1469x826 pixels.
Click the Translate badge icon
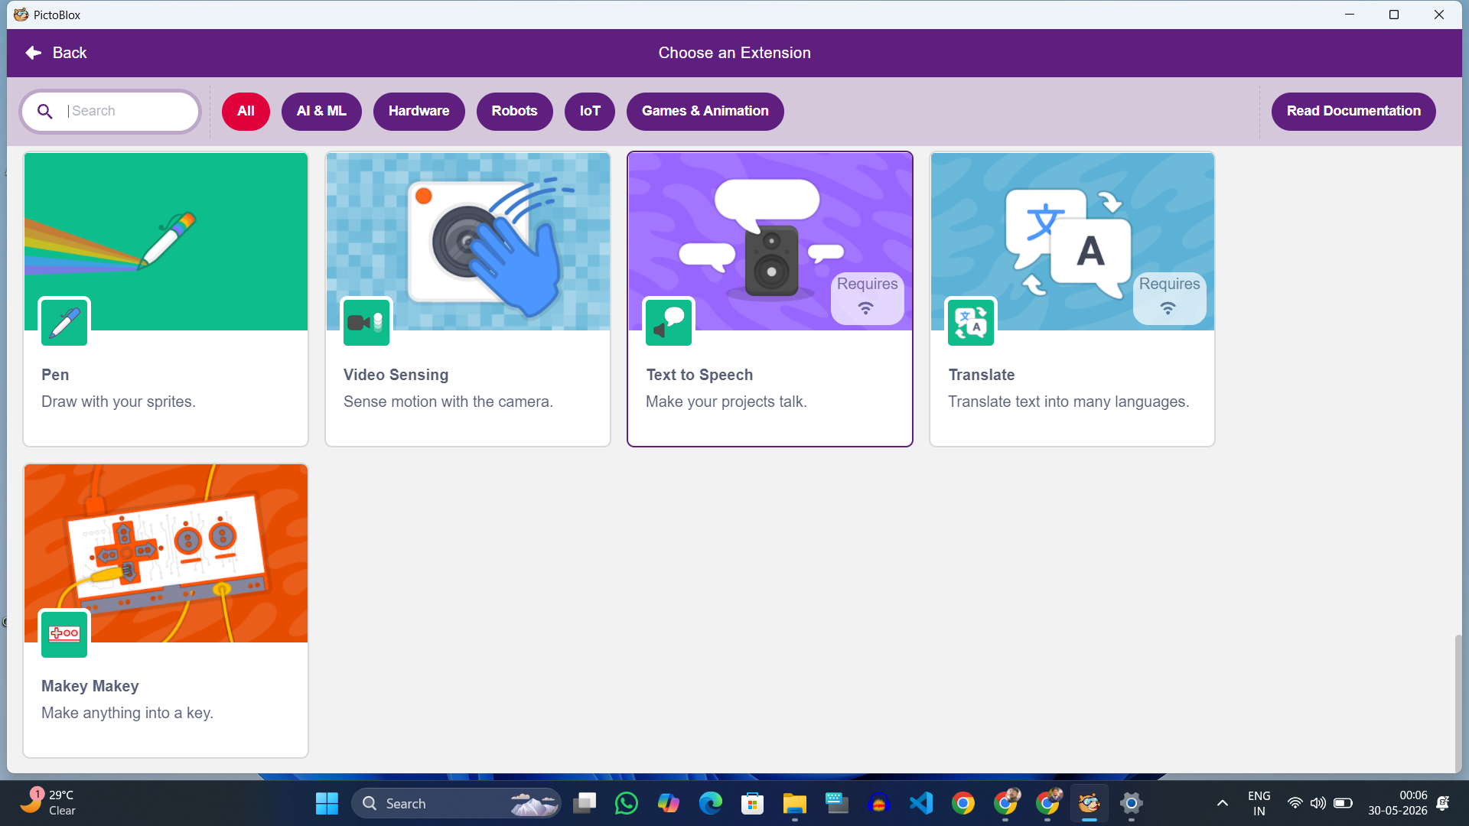pos(971,322)
